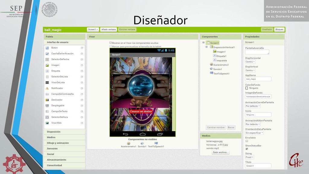The width and height of the screenshot is (309, 174).
Task: Open the Sizing Fixed dropdown
Action: 250,157
